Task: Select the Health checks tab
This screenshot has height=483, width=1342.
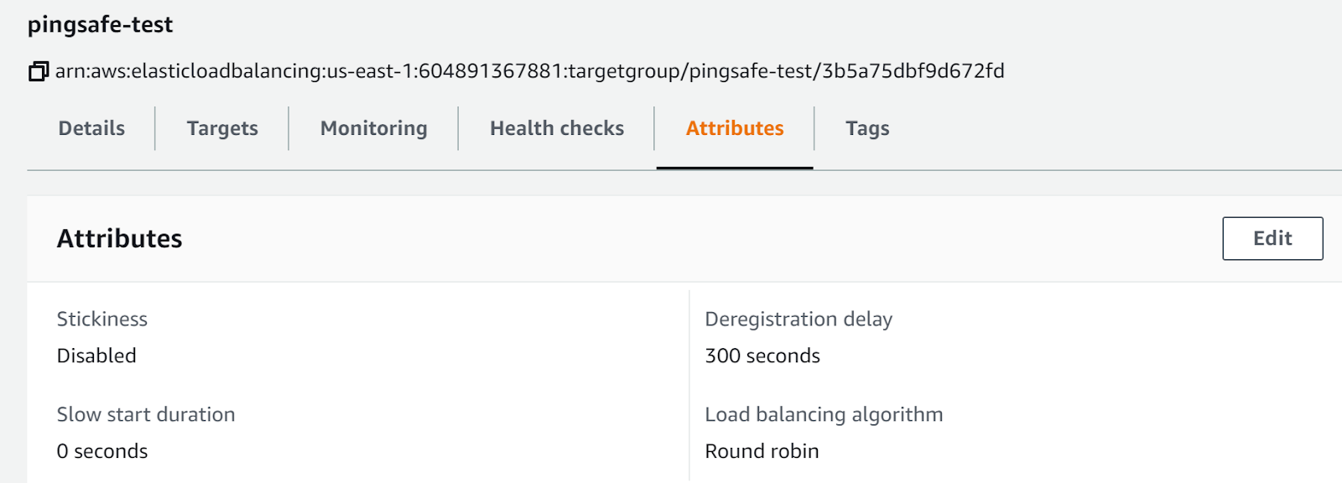Action: (x=557, y=128)
